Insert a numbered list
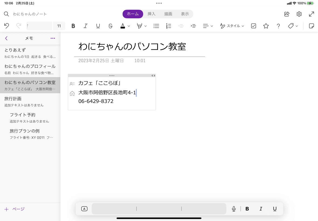The width and height of the screenshot is (318, 221). 168,26
